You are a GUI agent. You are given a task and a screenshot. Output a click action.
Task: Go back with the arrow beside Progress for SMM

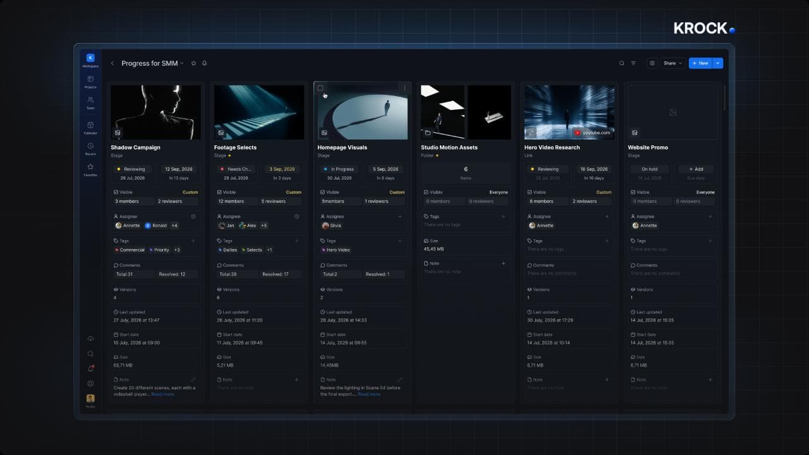[113, 63]
